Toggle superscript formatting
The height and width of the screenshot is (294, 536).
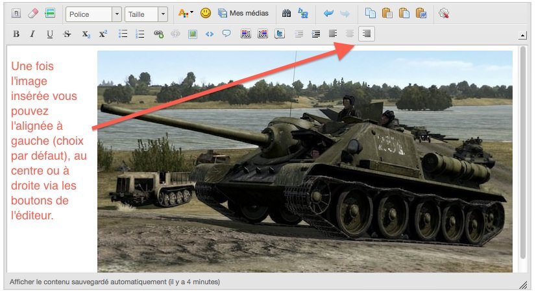103,34
